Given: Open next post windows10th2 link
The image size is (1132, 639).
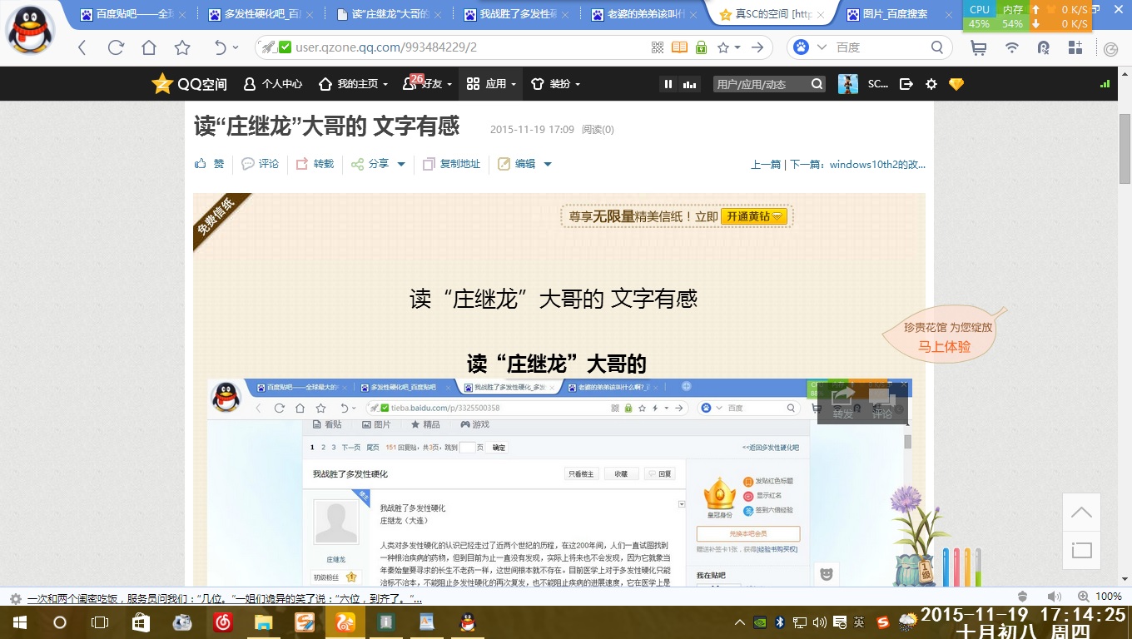Looking at the screenshot, I should (x=857, y=165).
